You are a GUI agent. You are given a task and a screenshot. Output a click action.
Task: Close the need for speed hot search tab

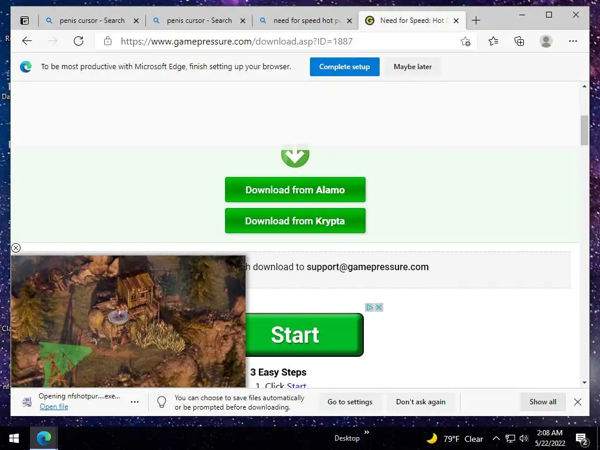pos(349,21)
